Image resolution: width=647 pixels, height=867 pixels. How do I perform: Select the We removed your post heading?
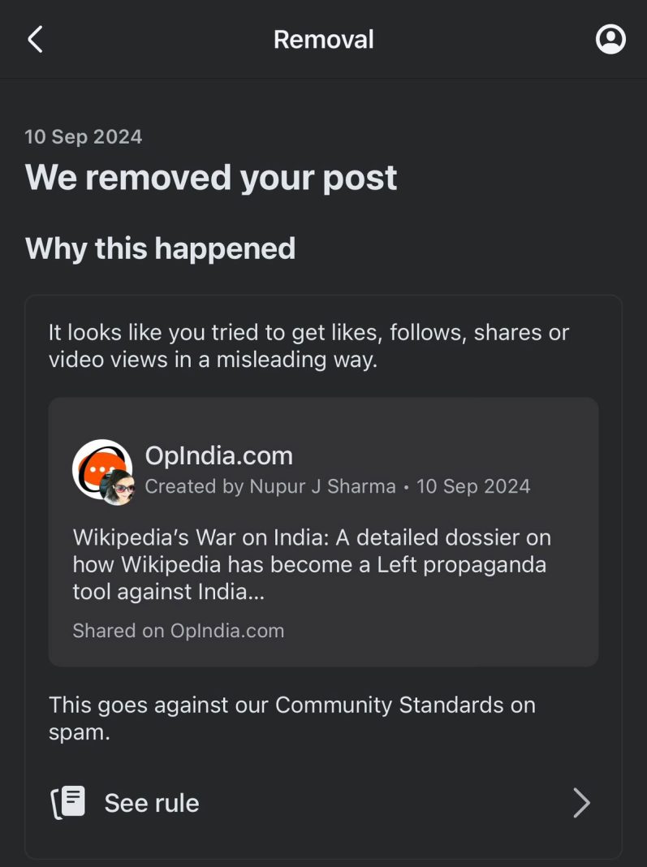tap(211, 178)
